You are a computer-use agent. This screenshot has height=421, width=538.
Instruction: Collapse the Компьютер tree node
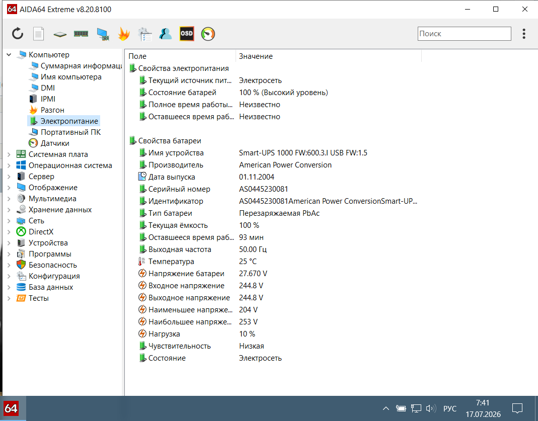[9, 54]
